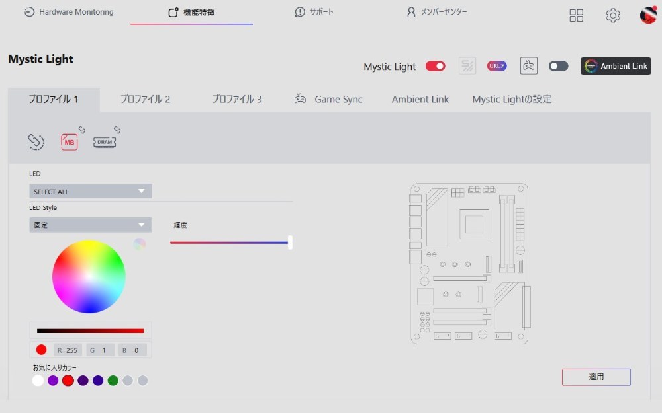This screenshot has width=662, height=413.
Task: Open the apps grid icon
Action: click(577, 16)
